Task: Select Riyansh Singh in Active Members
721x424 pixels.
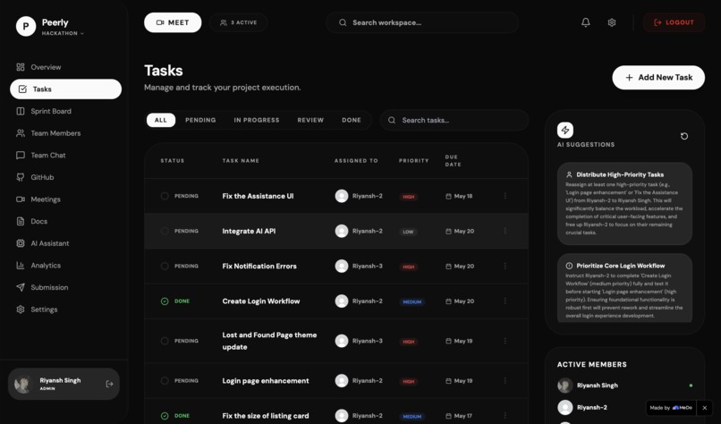Action: (625, 386)
